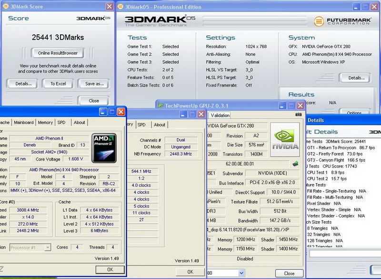This screenshot has width=381, height=279.
Task: Export the score with To Excel
Action: (x=58, y=83)
